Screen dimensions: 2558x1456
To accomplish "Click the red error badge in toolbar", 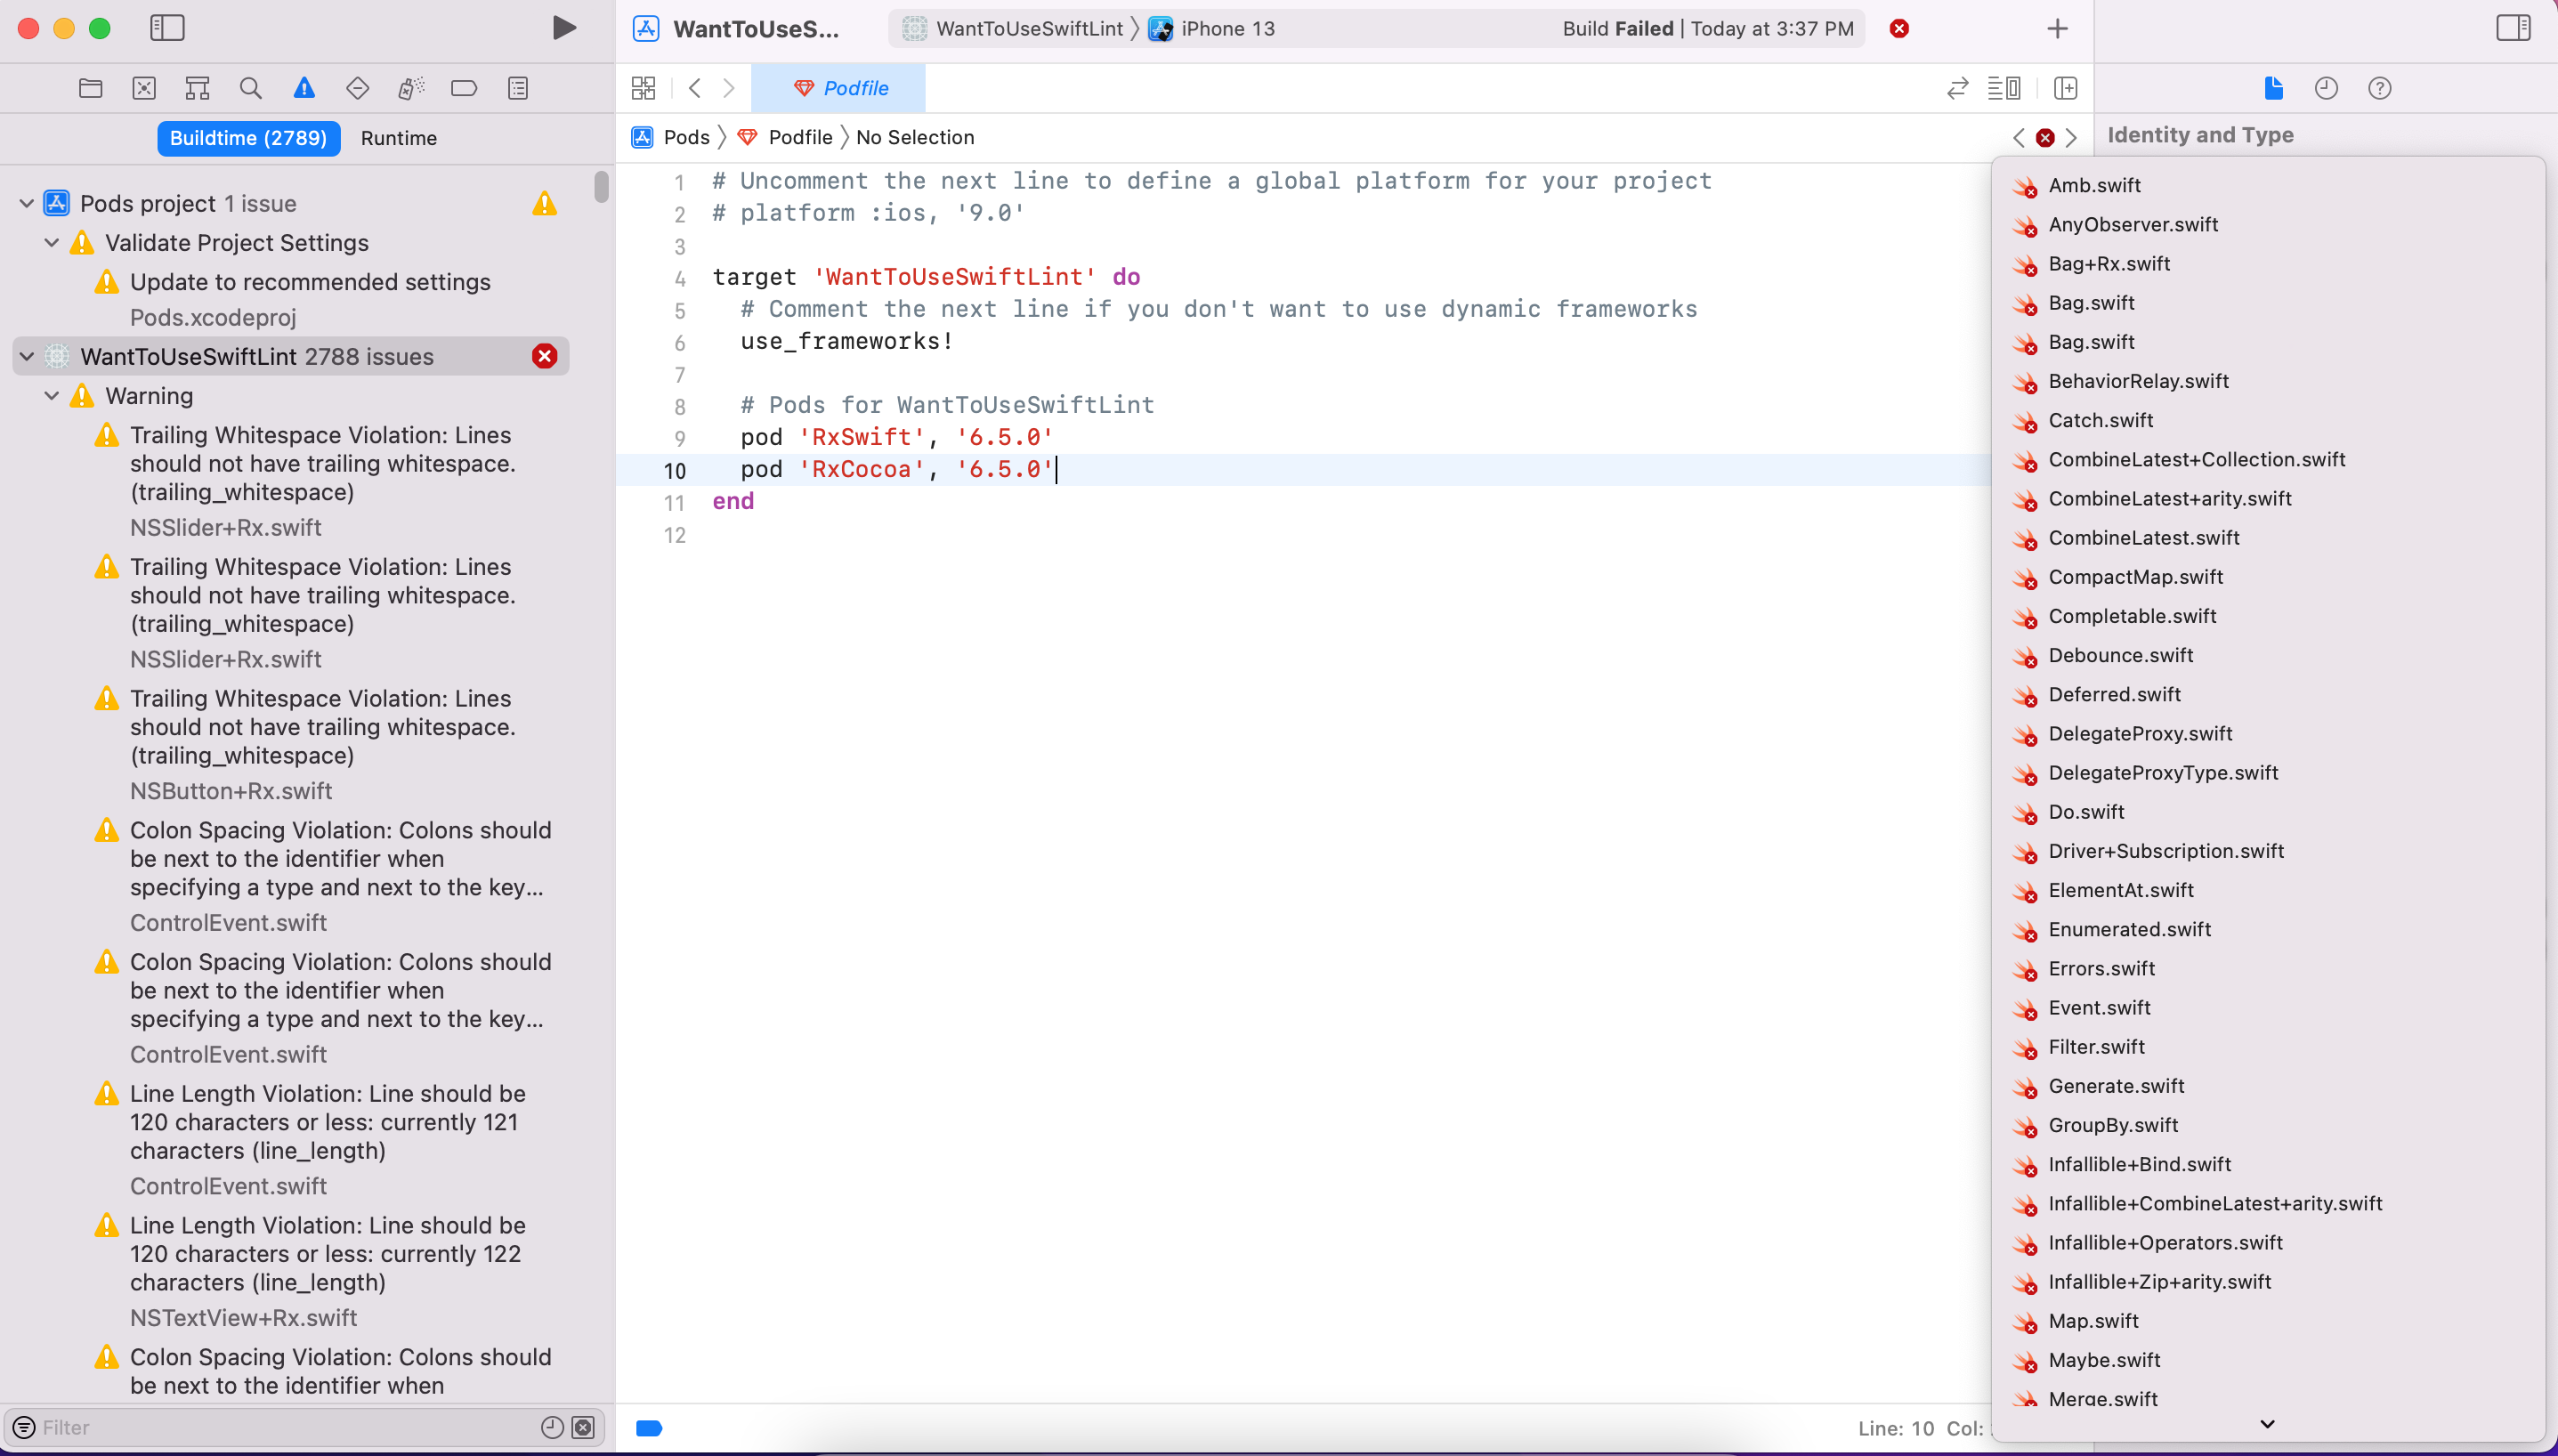I will [1899, 28].
